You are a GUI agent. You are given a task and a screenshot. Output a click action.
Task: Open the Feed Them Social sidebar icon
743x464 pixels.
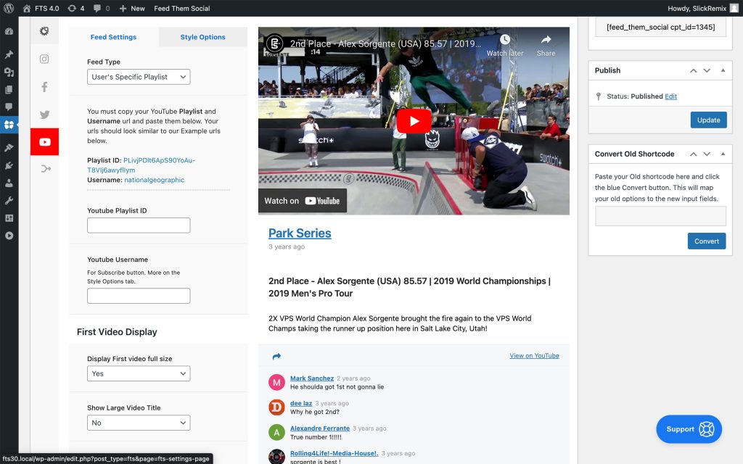click(9, 125)
